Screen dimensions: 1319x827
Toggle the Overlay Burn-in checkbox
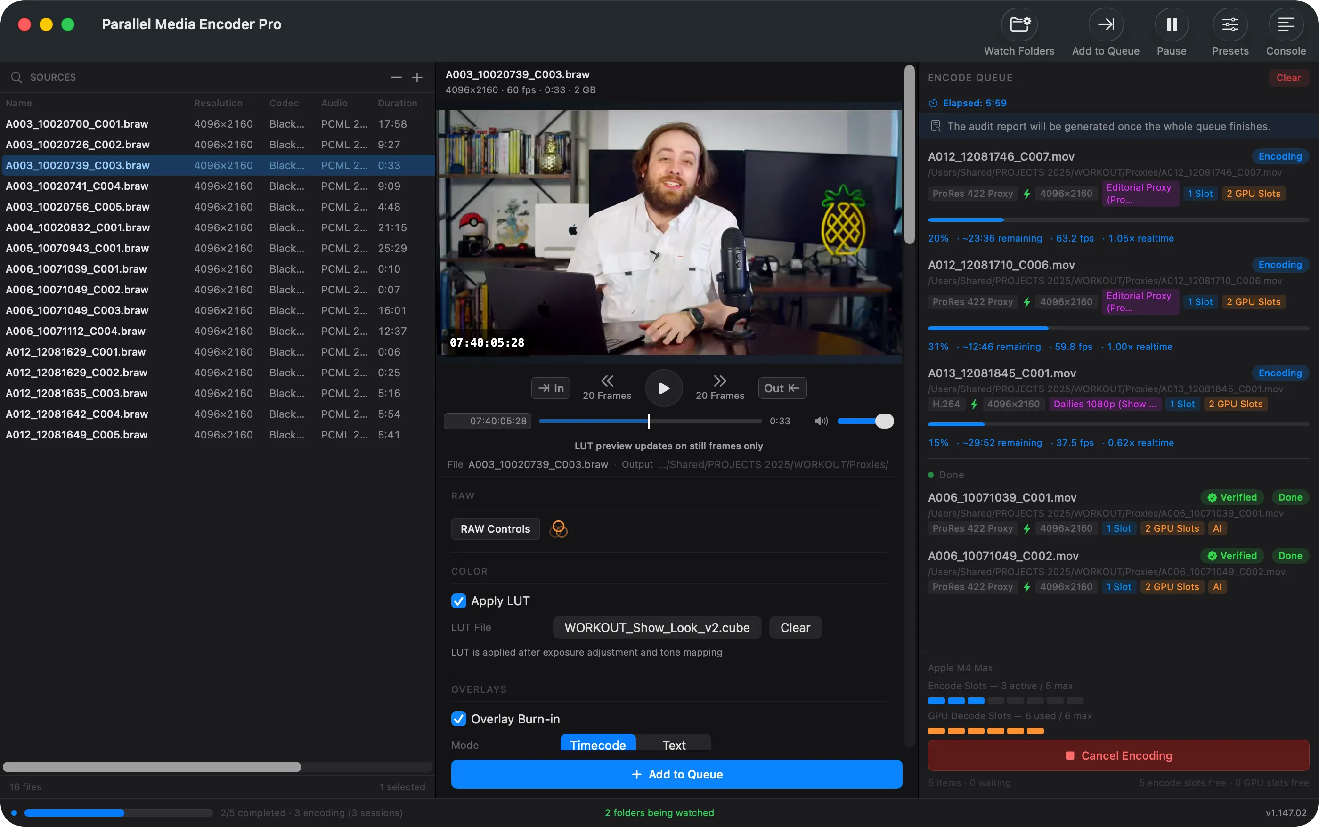pyautogui.click(x=458, y=719)
